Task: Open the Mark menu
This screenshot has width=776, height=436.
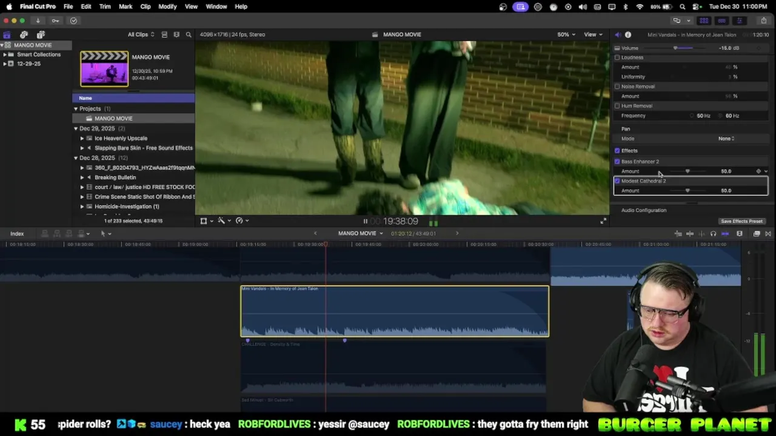Action: 125,7
